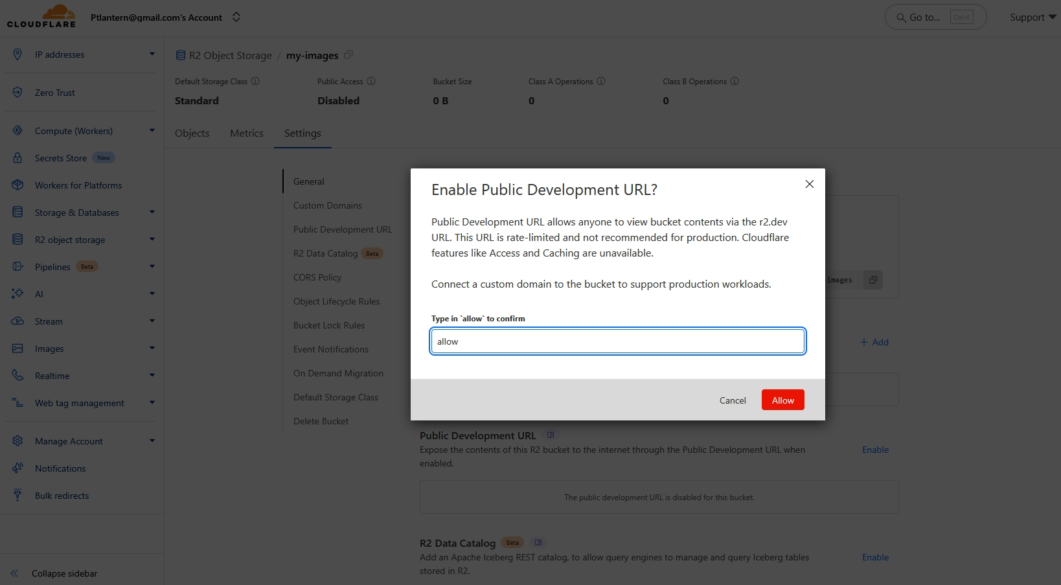Click the Bulk redirects icon
1061x585 pixels.
tap(17, 496)
